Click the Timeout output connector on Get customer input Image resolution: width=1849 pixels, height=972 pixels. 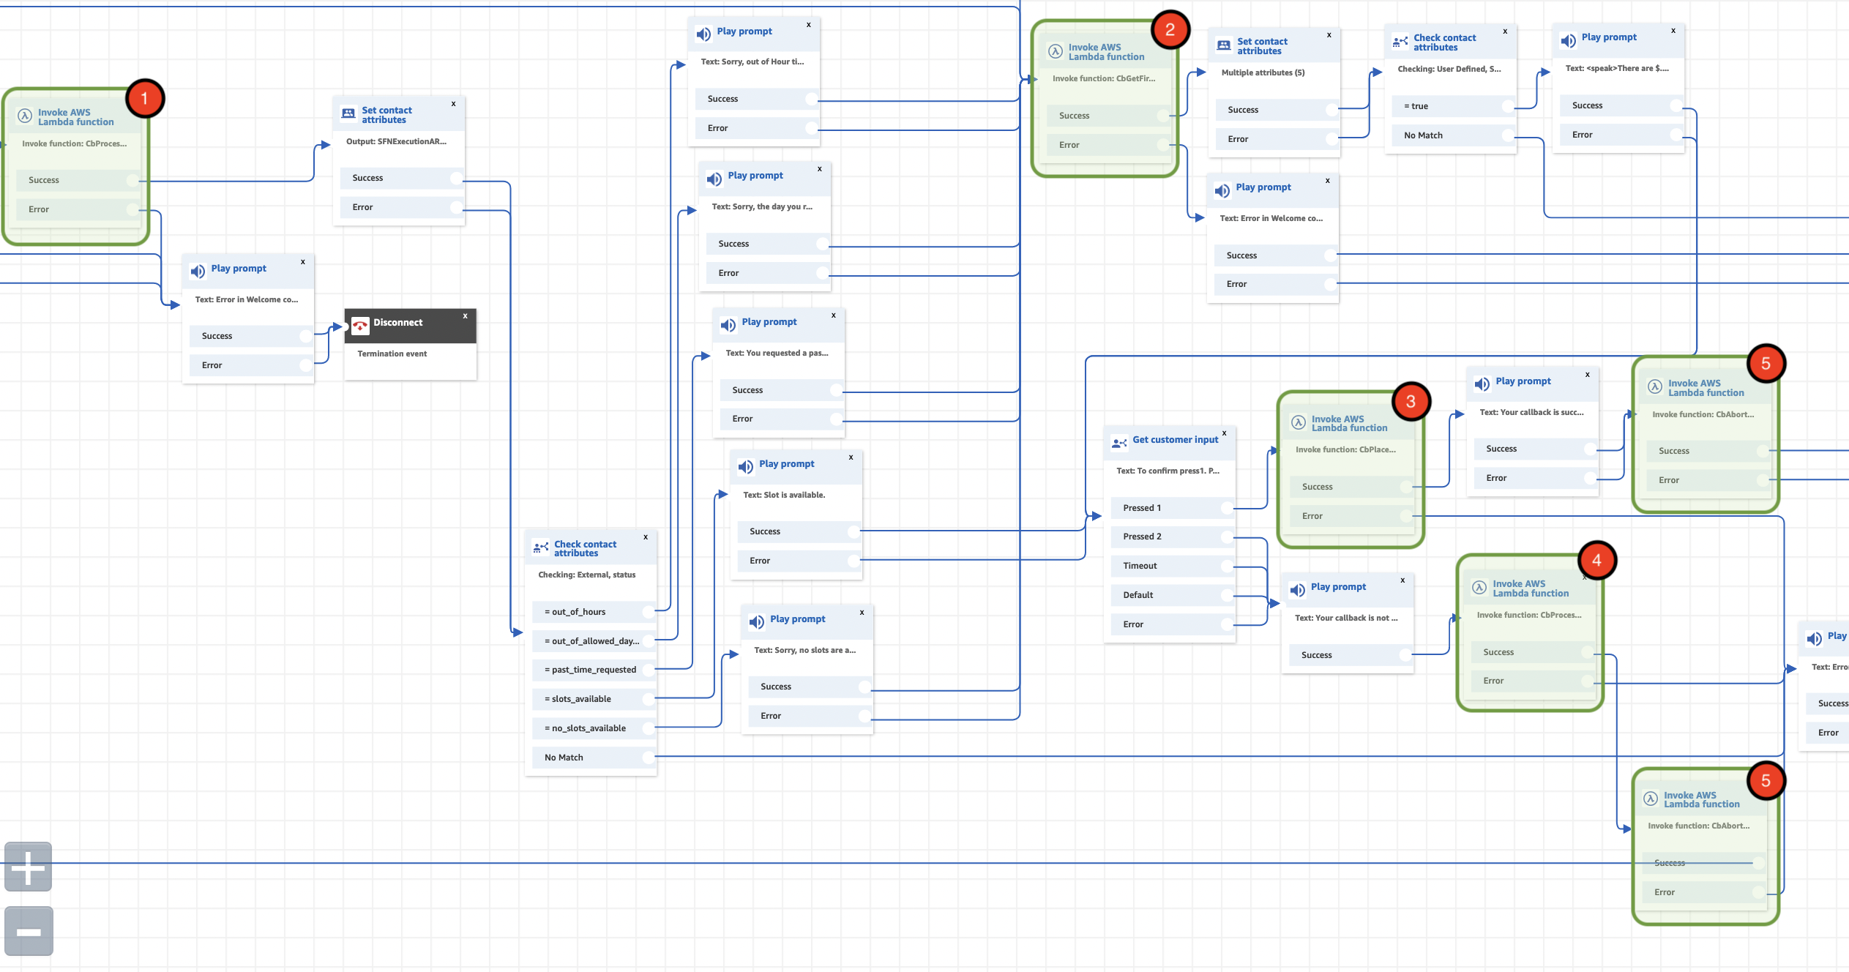point(1228,565)
